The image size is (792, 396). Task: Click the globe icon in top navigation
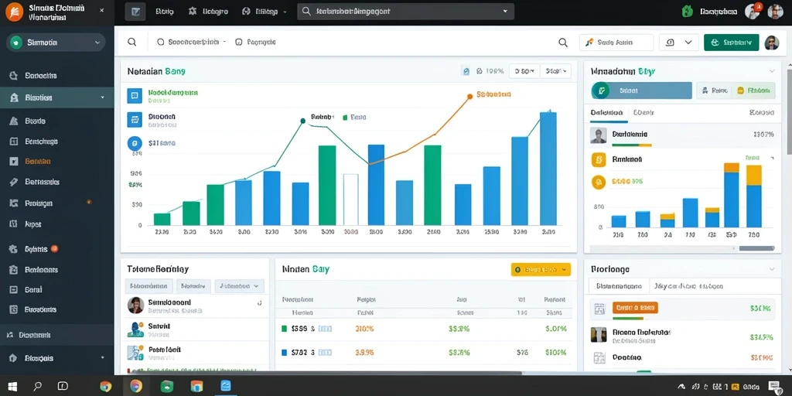(246, 11)
